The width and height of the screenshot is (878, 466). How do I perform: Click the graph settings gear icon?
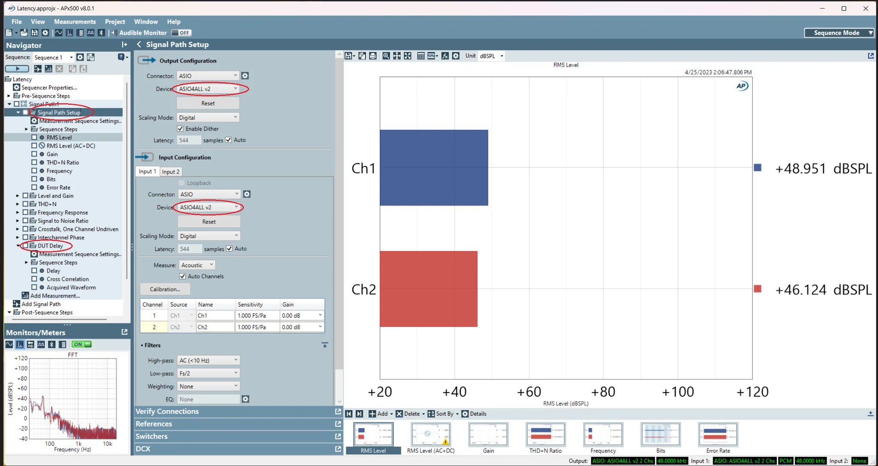(x=456, y=56)
